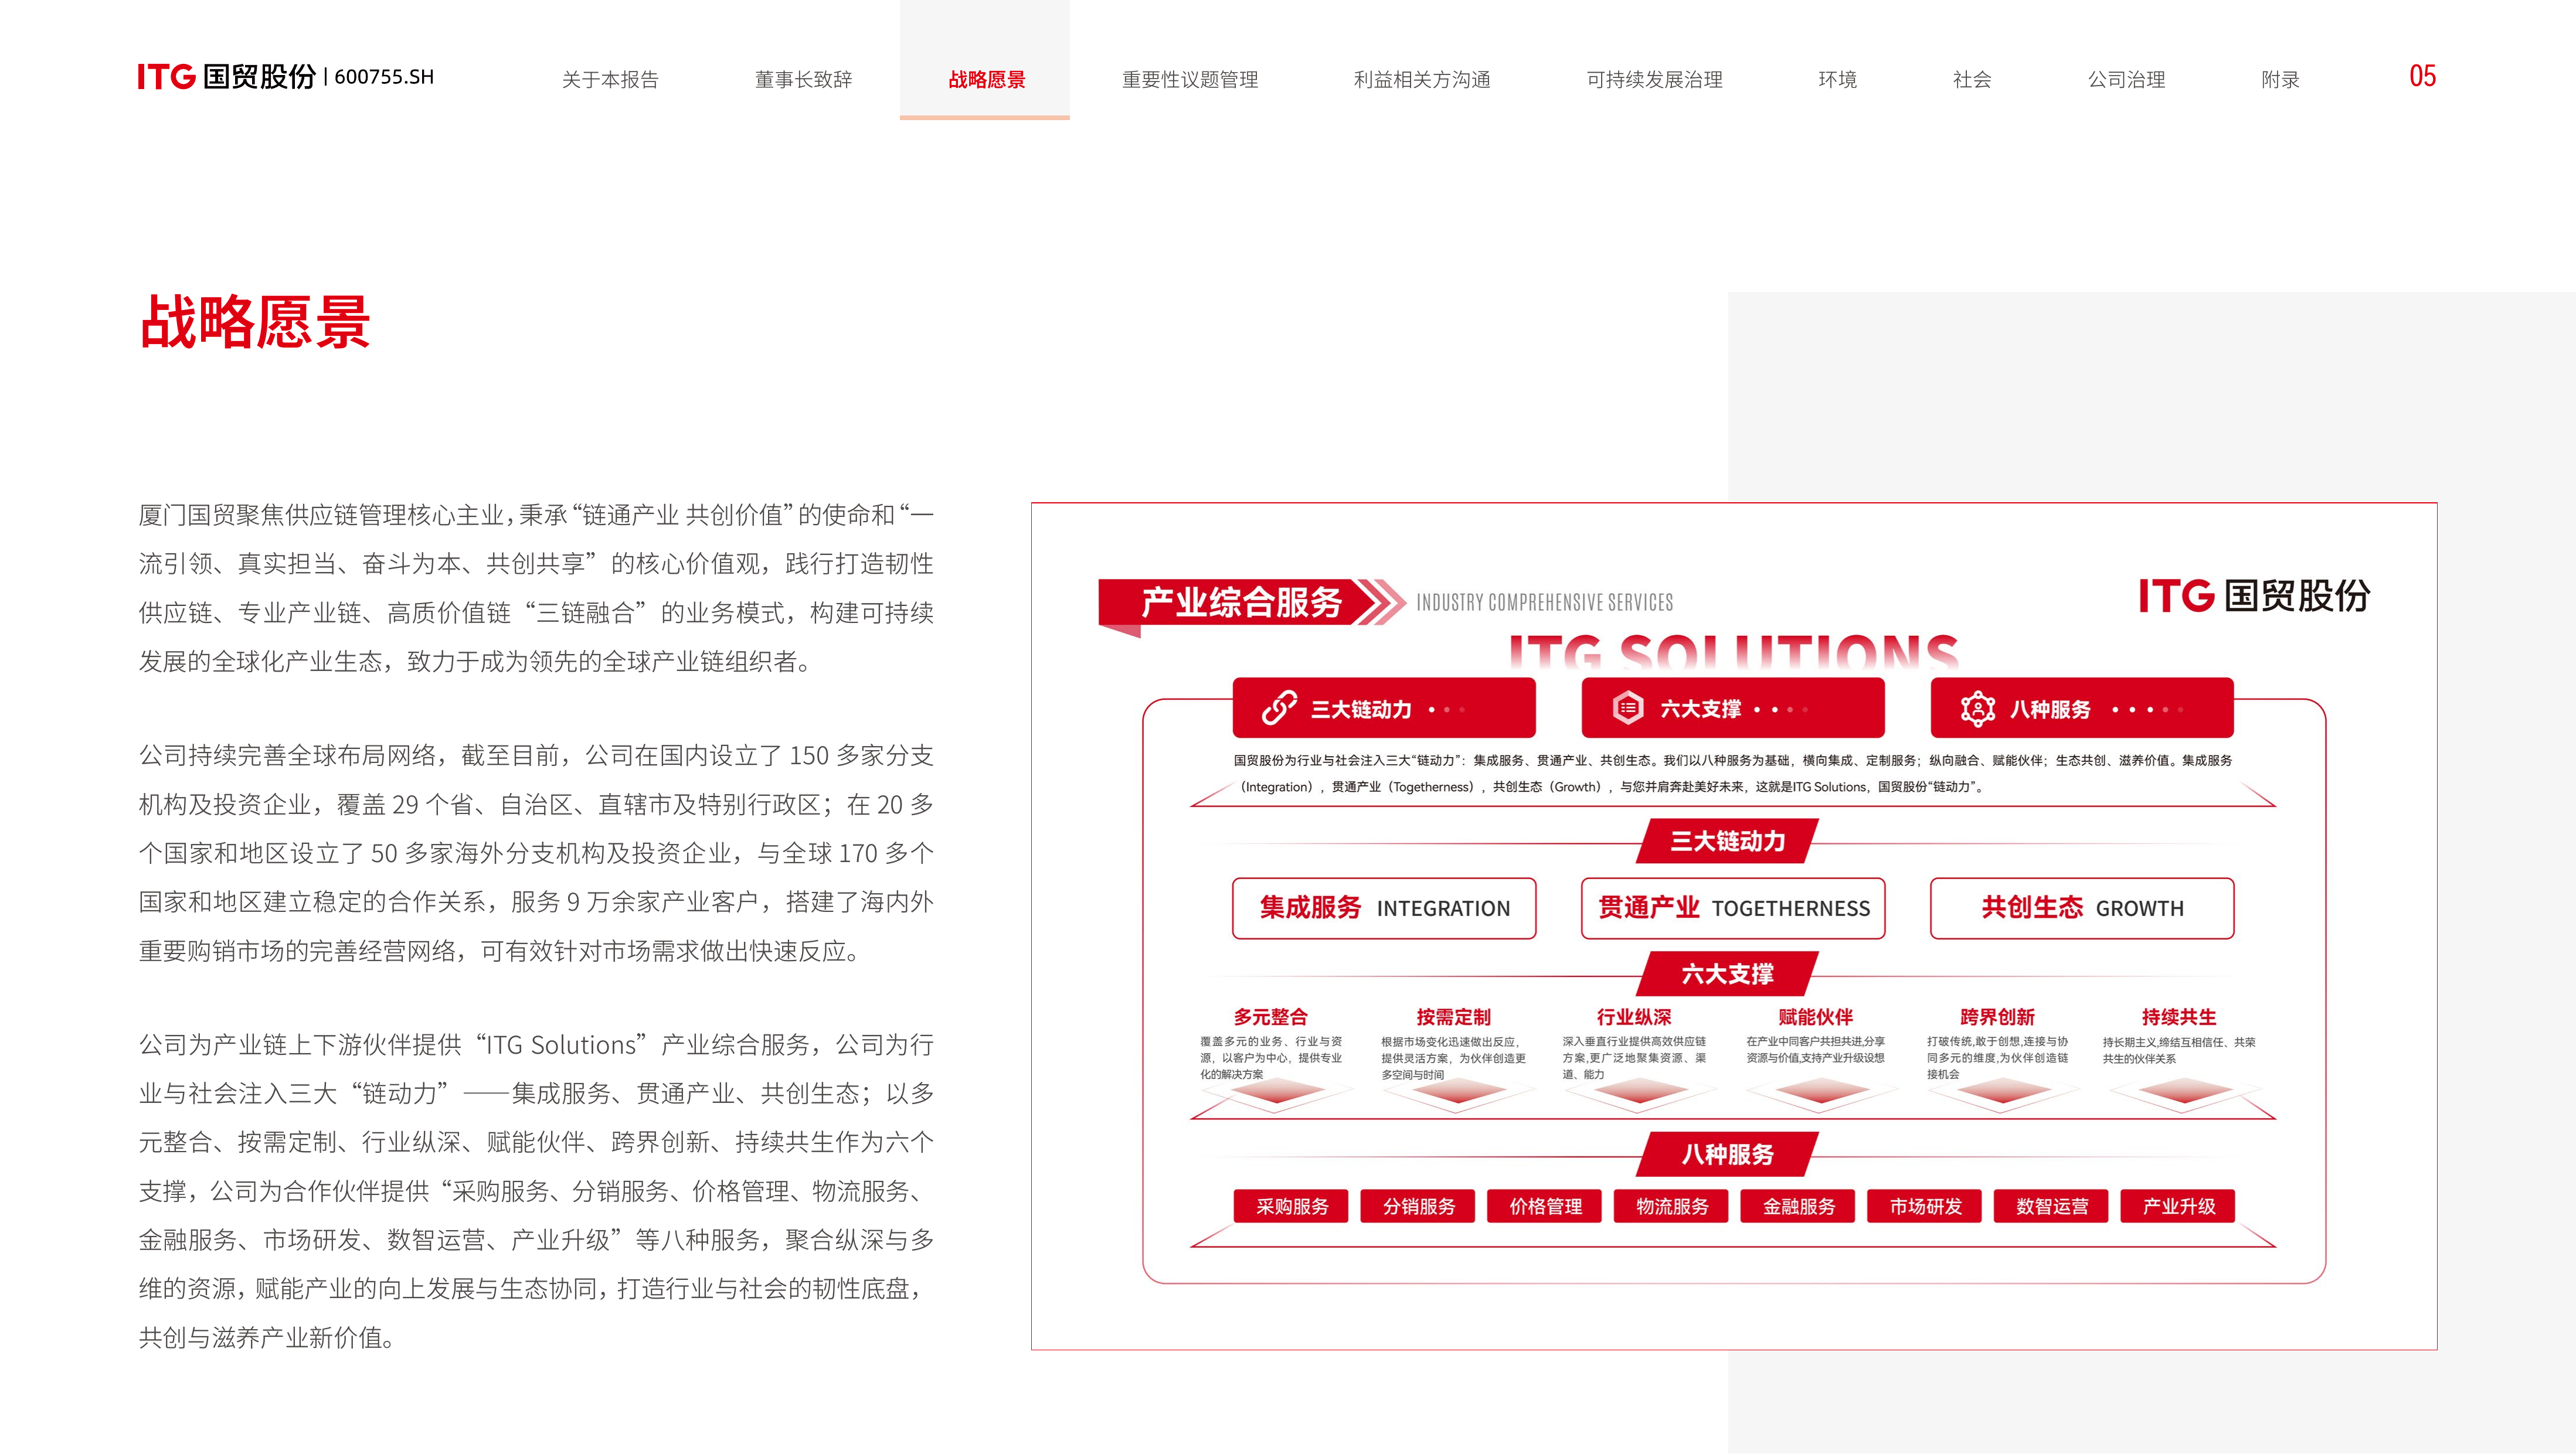
Task: Click the 八种服务 red header button
Action: pos(2082,708)
